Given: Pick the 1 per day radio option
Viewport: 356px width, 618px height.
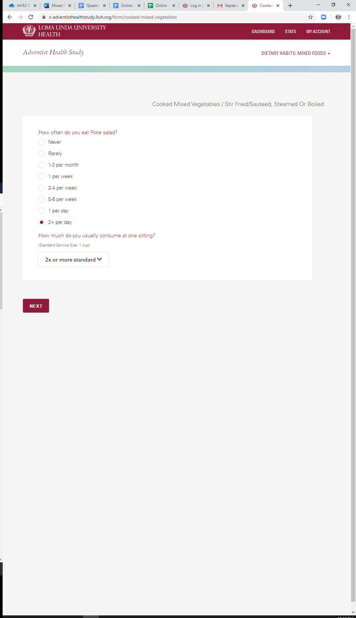Looking at the screenshot, I should click(42, 211).
